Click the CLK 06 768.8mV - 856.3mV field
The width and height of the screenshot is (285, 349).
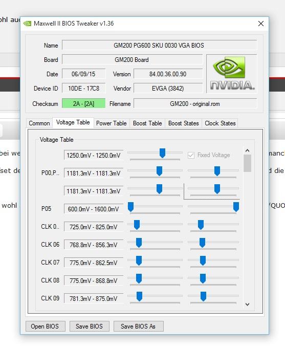tap(94, 245)
